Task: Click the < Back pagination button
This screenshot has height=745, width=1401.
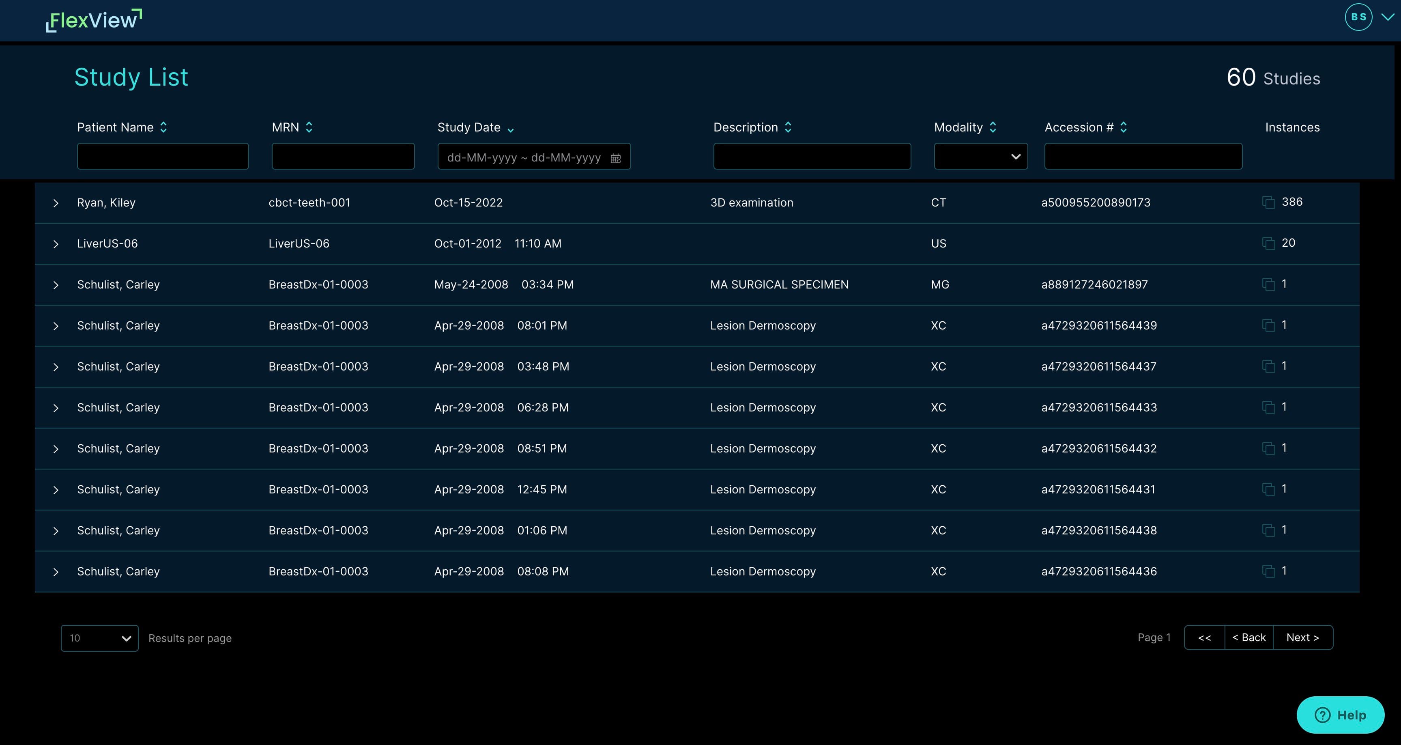Action: tap(1249, 637)
